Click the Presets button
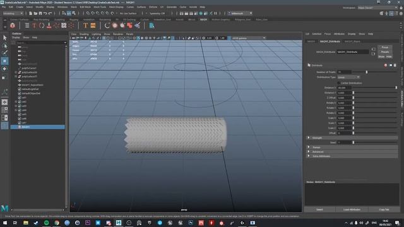 (x=384, y=52)
